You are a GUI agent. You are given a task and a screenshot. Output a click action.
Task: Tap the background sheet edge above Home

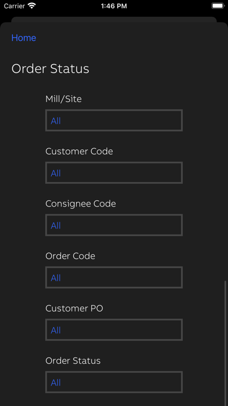(114, 19)
